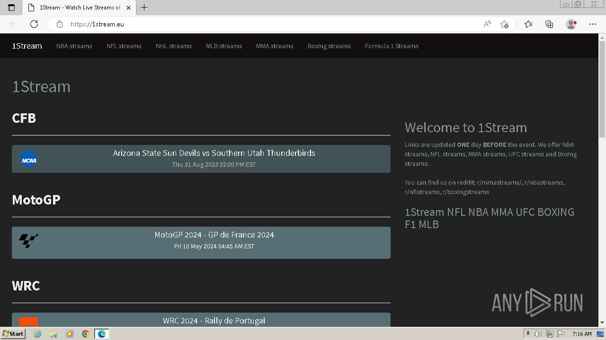Open Internet Explorer in taskbar
The width and height of the screenshot is (606, 340).
point(38,334)
